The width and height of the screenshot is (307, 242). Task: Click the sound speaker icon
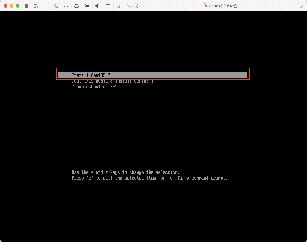(x=97, y=6)
